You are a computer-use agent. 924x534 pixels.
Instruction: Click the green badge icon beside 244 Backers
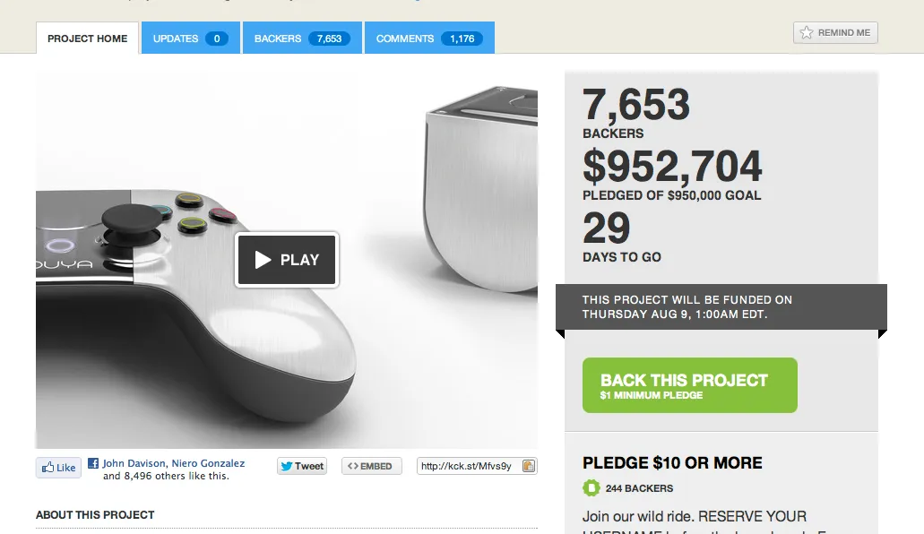click(591, 488)
